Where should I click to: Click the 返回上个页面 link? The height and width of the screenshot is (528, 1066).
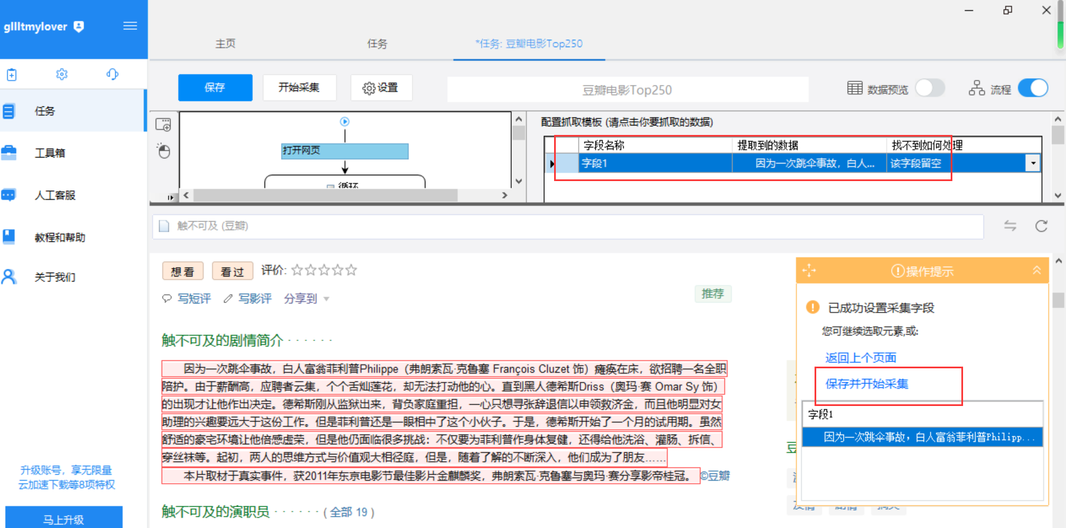click(x=861, y=358)
